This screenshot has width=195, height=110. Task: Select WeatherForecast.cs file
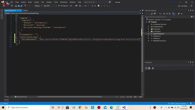click(x=160, y=41)
